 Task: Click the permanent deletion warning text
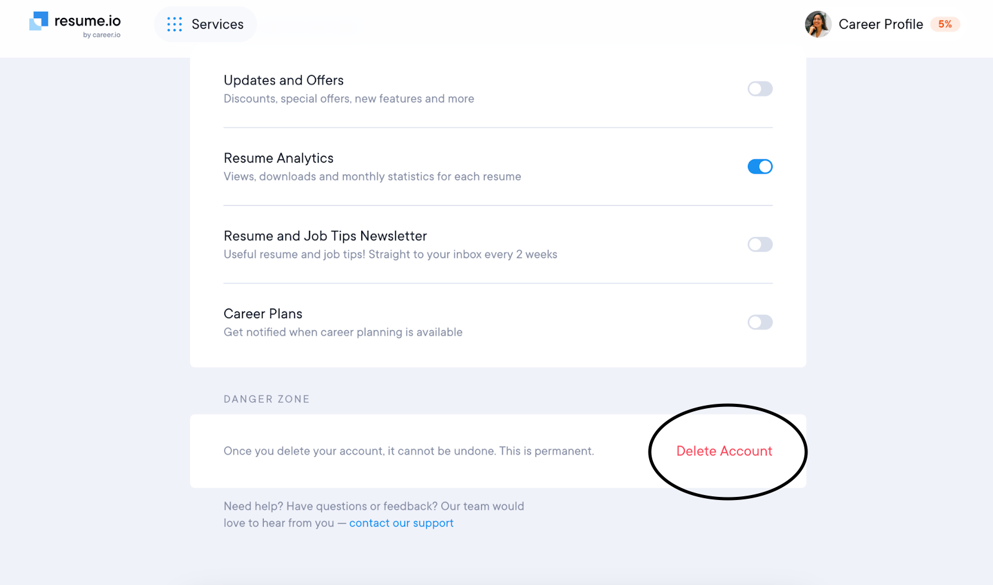click(408, 451)
